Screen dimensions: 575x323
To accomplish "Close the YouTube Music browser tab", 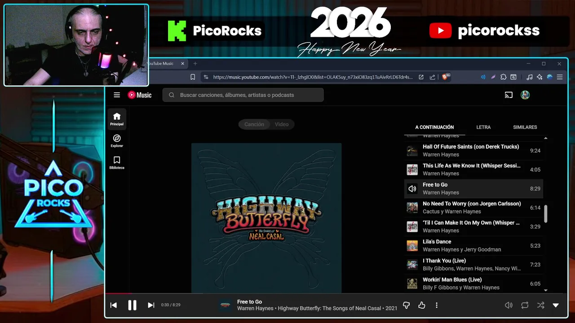I will 182,64.
